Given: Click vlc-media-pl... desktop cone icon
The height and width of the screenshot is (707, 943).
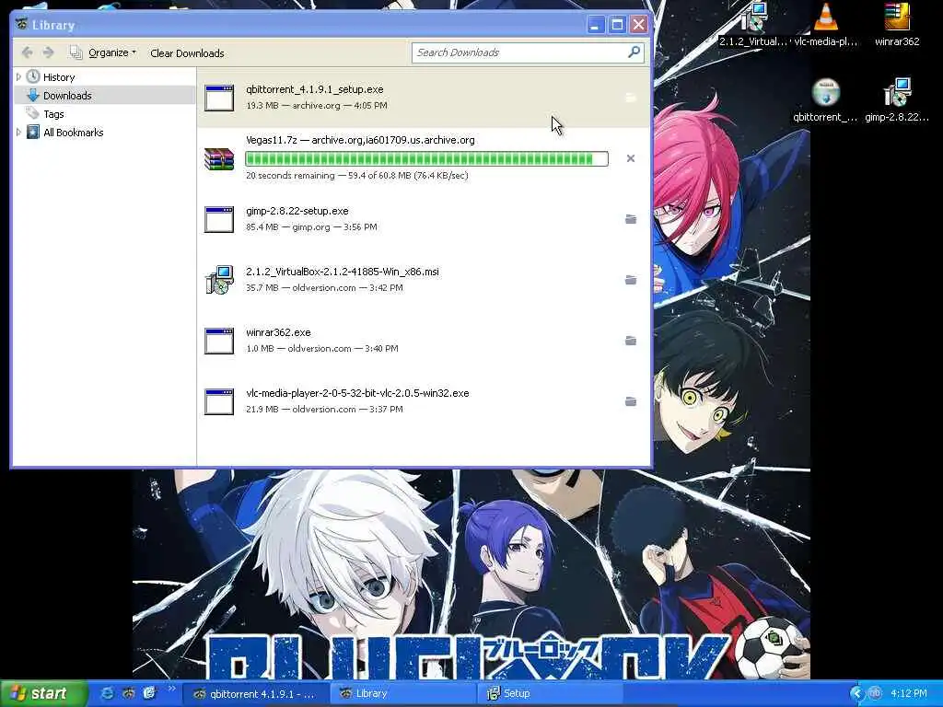Looking at the screenshot, I should click(x=826, y=17).
